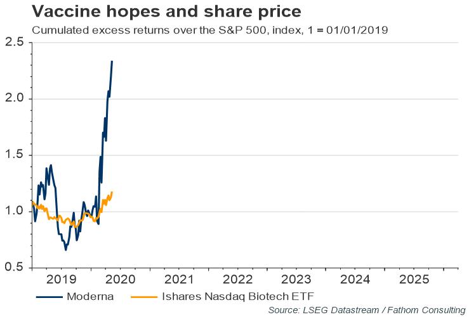This screenshot has width=476, height=317.
Task: Click the orange Ishares legend line swatch
Action: click(144, 295)
